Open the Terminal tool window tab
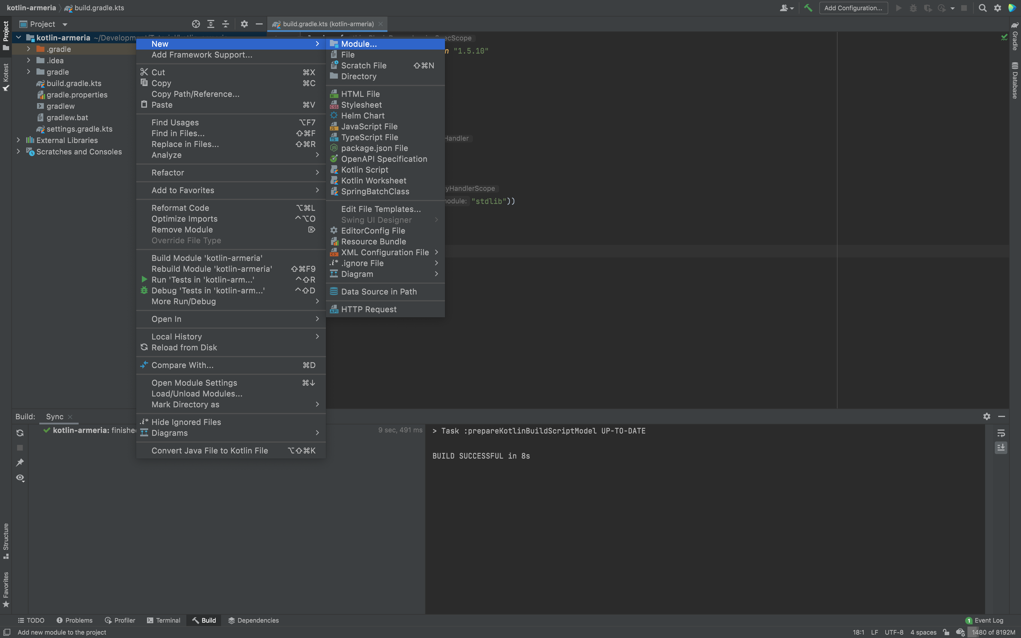The width and height of the screenshot is (1021, 638). pyautogui.click(x=164, y=620)
